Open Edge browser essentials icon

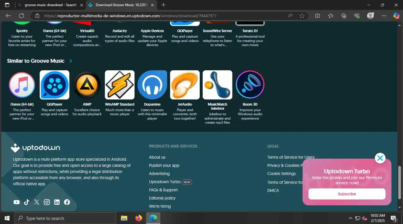pyautogui.click(x=357, y=16)
